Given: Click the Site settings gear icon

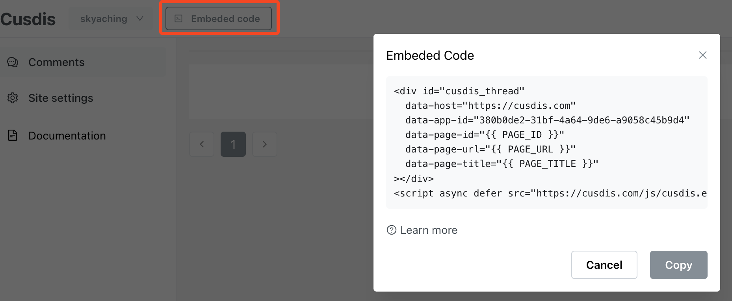Looking at the screenshot, I should tap(13, 98).
